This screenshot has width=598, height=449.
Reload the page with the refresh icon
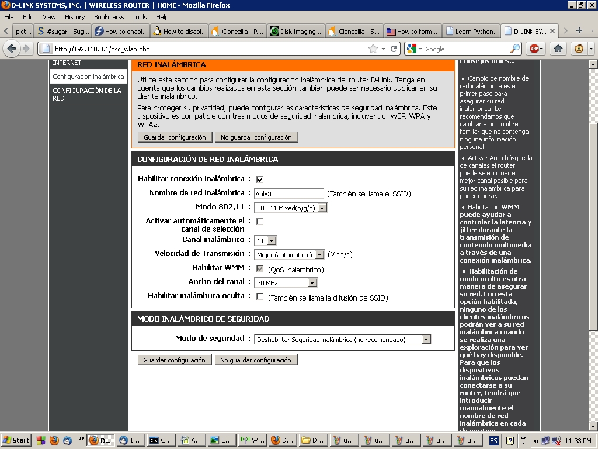point(394,49)
